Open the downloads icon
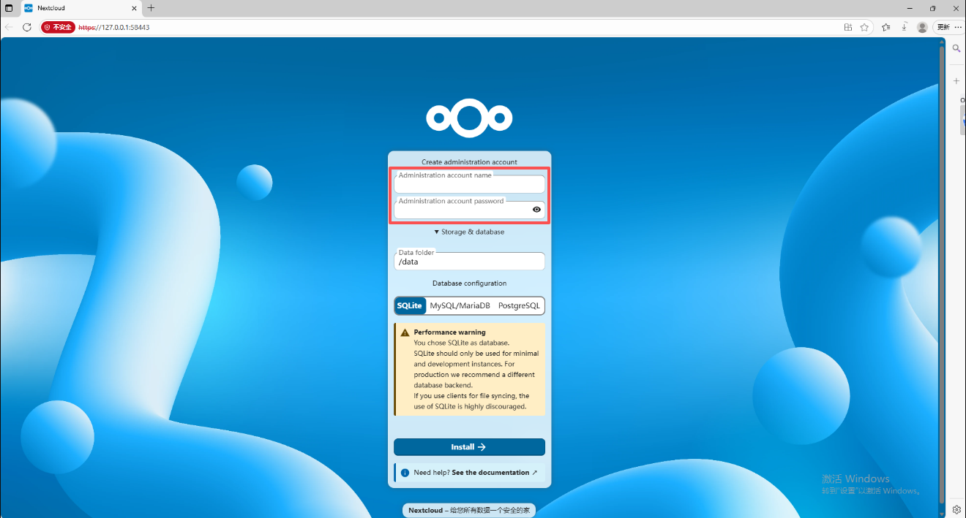 (905, 27)
